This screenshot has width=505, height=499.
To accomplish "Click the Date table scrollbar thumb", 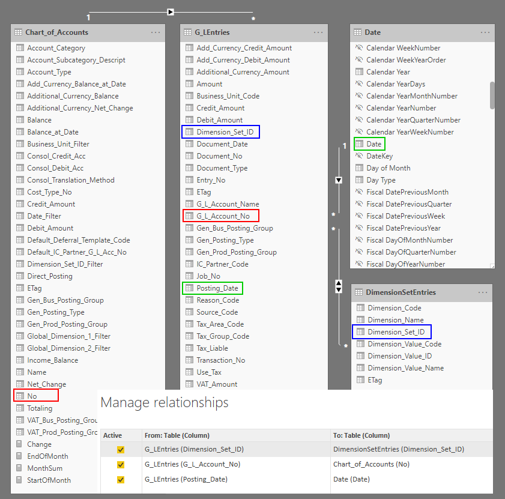I will tap(492, 95).
